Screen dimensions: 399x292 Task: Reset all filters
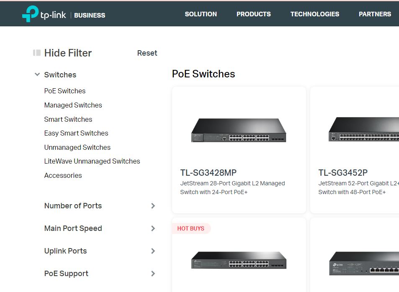point(147,53)
